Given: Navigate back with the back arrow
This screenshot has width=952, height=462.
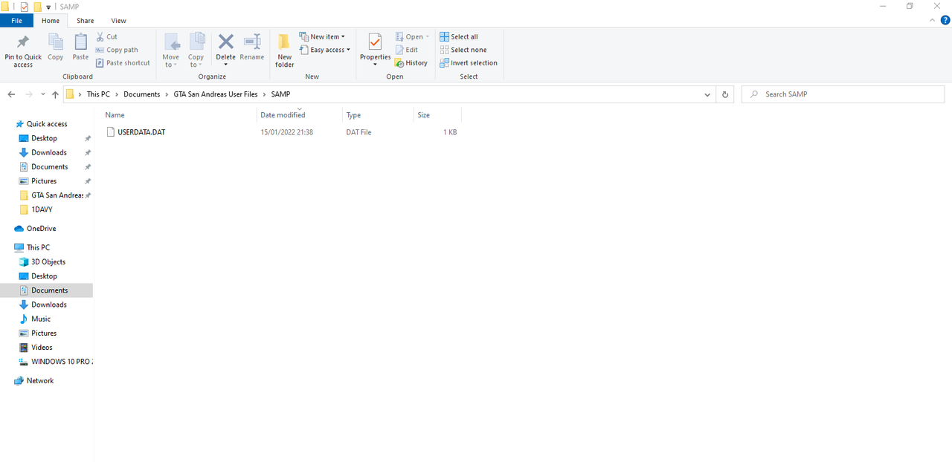Looking at the screenshot, I should click(11, 94).
